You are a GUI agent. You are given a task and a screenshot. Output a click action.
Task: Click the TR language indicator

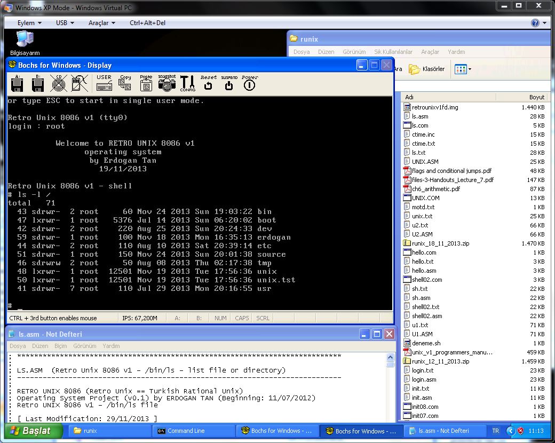496,431
